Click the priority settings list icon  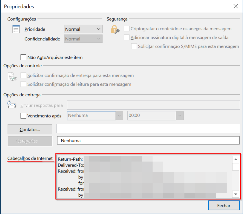16,29
